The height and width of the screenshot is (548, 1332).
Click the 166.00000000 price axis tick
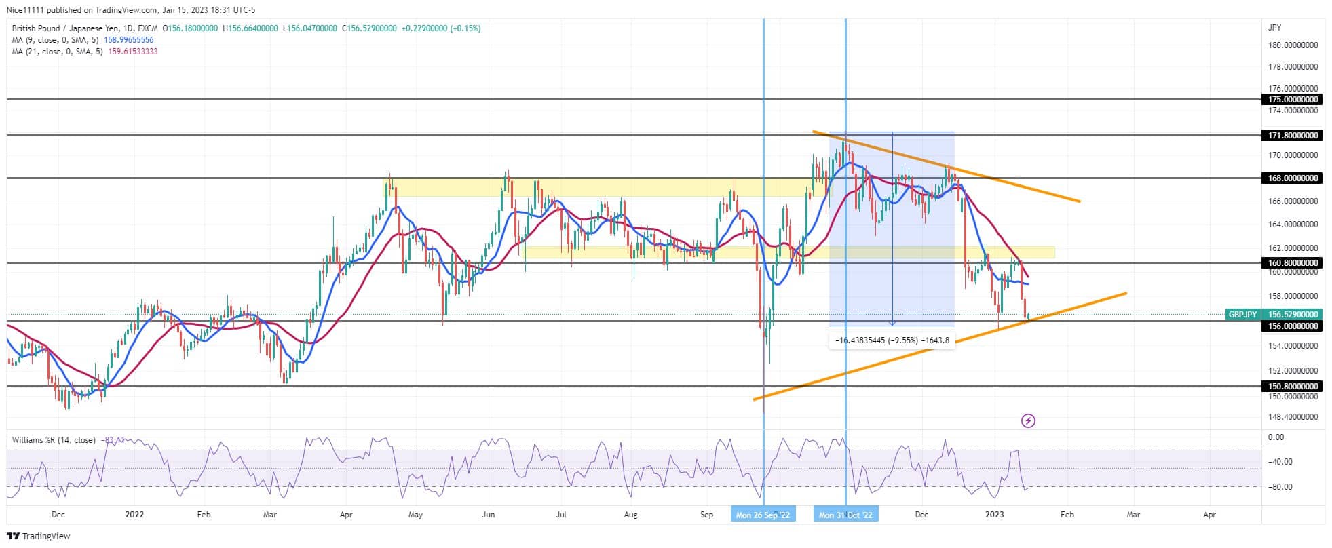[x=1293, y=201]
